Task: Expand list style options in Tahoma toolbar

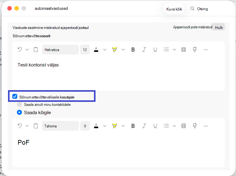Action: [174, 126]
